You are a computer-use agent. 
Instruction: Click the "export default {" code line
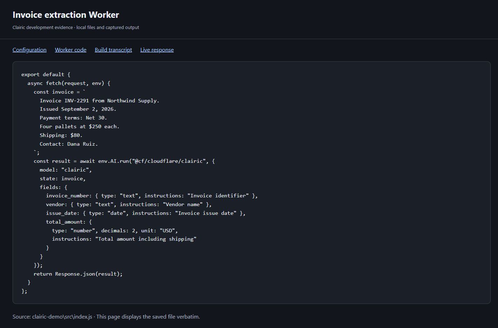46,74
